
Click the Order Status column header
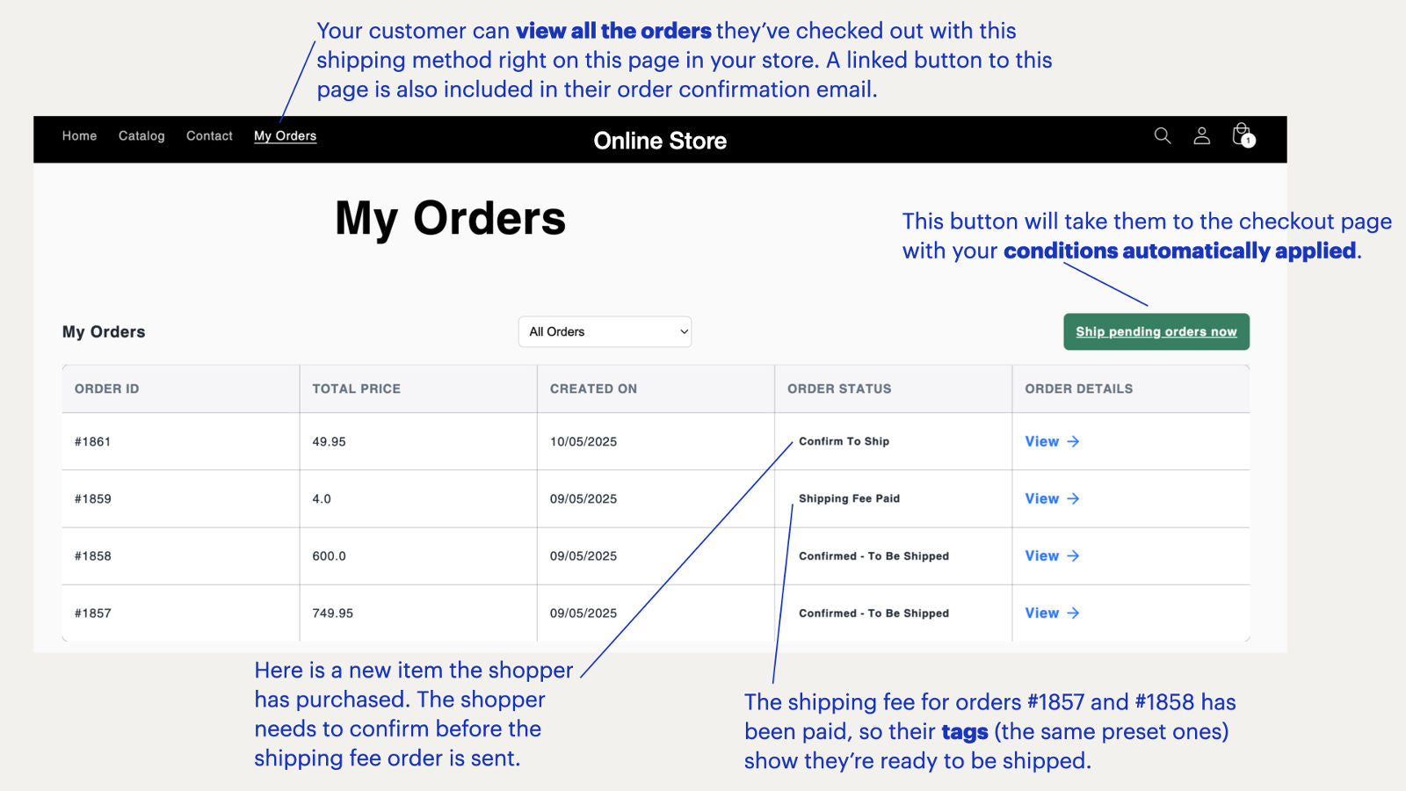click(x=839, y=388)
